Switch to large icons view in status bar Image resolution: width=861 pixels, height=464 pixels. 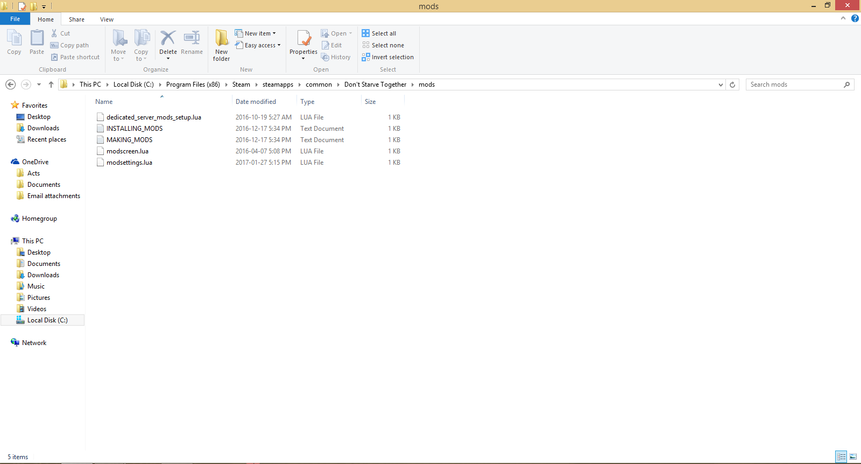pos(853,456)
